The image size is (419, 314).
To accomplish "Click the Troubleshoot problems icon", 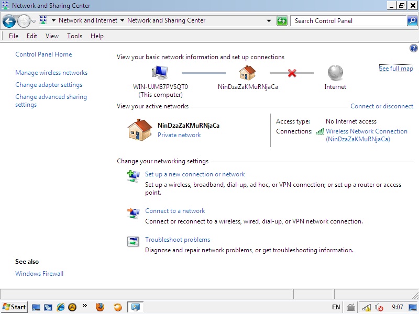I will (x=133, y=242).
